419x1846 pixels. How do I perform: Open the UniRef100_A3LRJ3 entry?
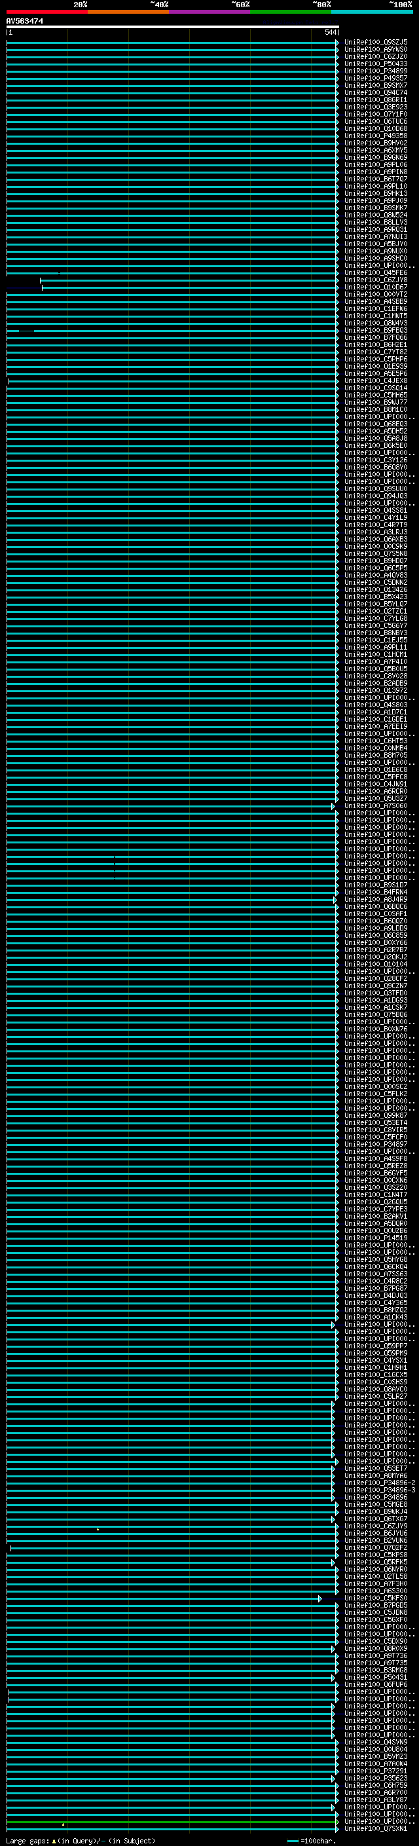click(x=376, y=532)
